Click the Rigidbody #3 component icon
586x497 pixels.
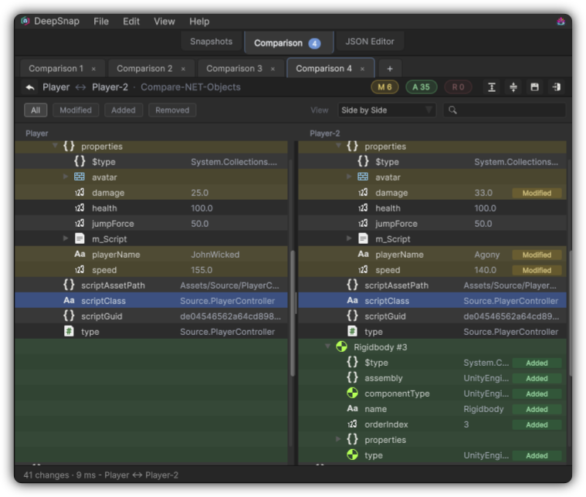pyautogui.click(x=341, y=347)
